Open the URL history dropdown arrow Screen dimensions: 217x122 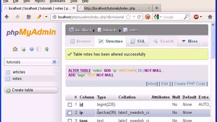click(134, 17)
